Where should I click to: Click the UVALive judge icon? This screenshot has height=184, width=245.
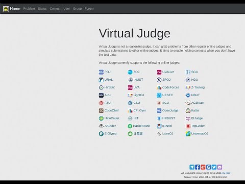(159, 72)
